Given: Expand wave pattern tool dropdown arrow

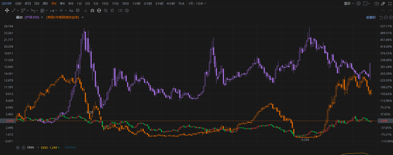Looking at the screenshot, I should click(37, 11).
